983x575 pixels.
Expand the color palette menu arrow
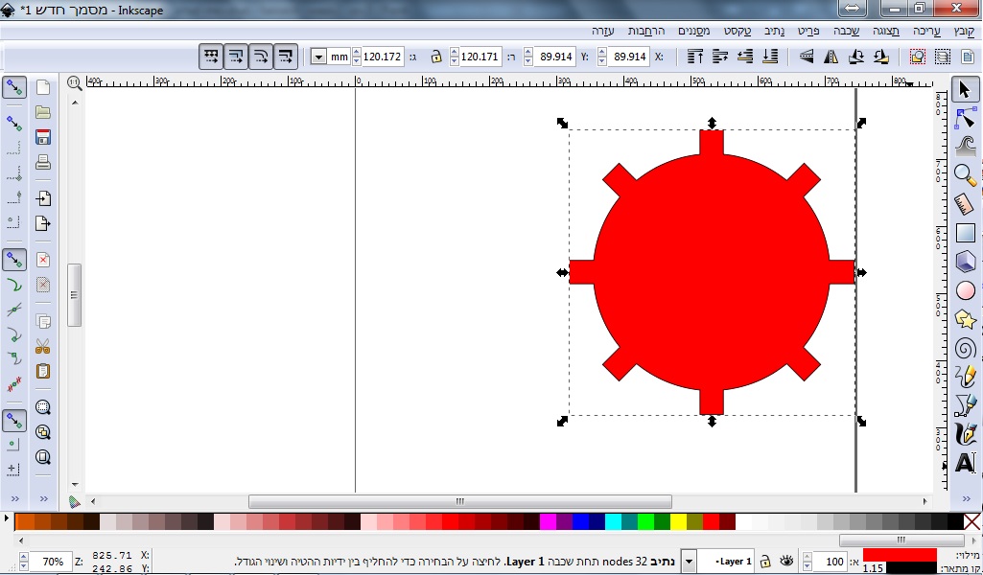tap(7, 518)
